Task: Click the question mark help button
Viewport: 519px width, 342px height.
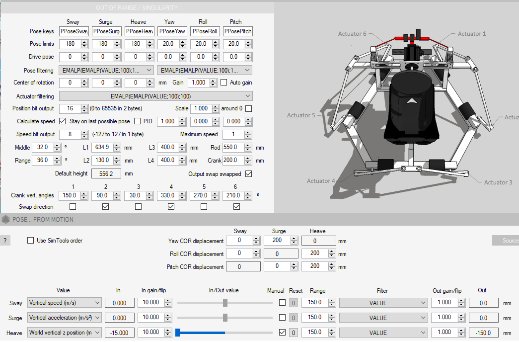Action: tap(5, 241)
